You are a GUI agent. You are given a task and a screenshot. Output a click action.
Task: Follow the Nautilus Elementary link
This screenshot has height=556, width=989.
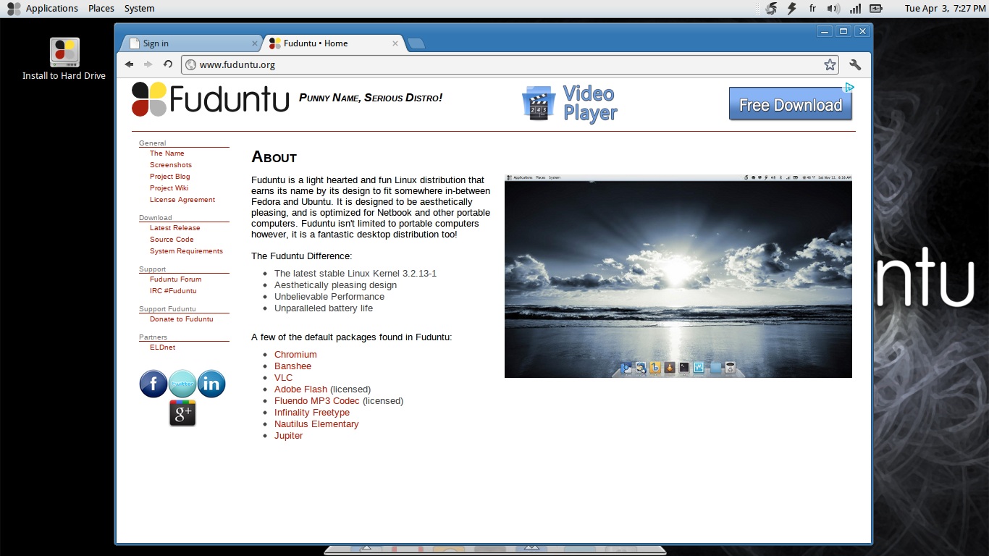[316, 424]
